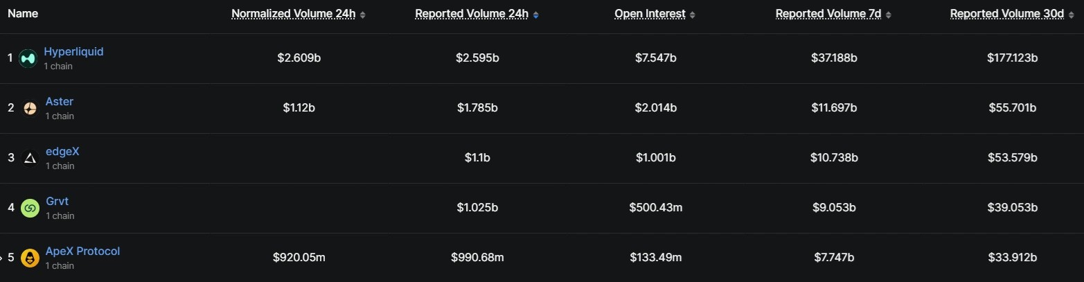Sort table by Open Interest header

click(650, 14)
